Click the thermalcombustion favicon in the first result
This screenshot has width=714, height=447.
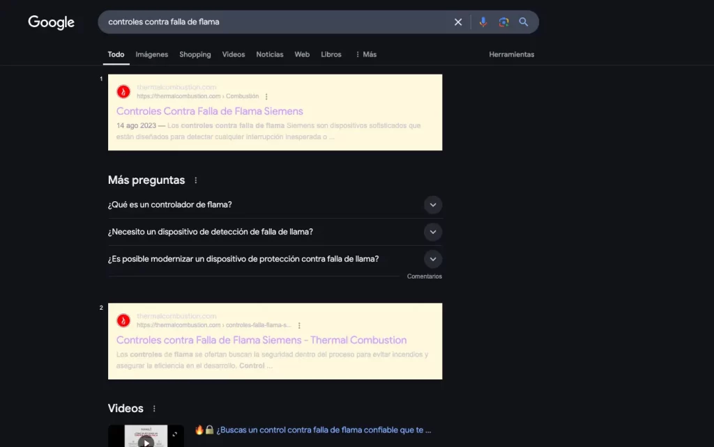pos(123,91)
